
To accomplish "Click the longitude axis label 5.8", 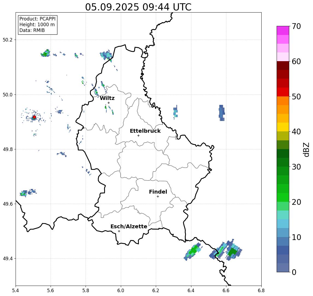I will click(x=86, y=291).
